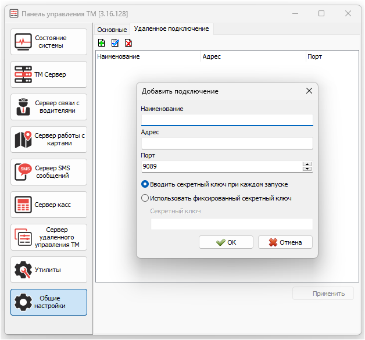Open Сервер связи с водителями section
The height and width of the screenshot is (340, 365).
(x=49, y=107)
